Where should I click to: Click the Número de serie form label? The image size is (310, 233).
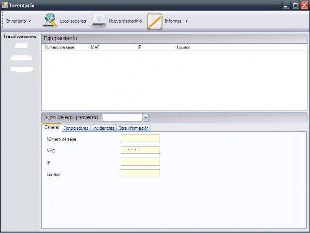click(61, 139)
